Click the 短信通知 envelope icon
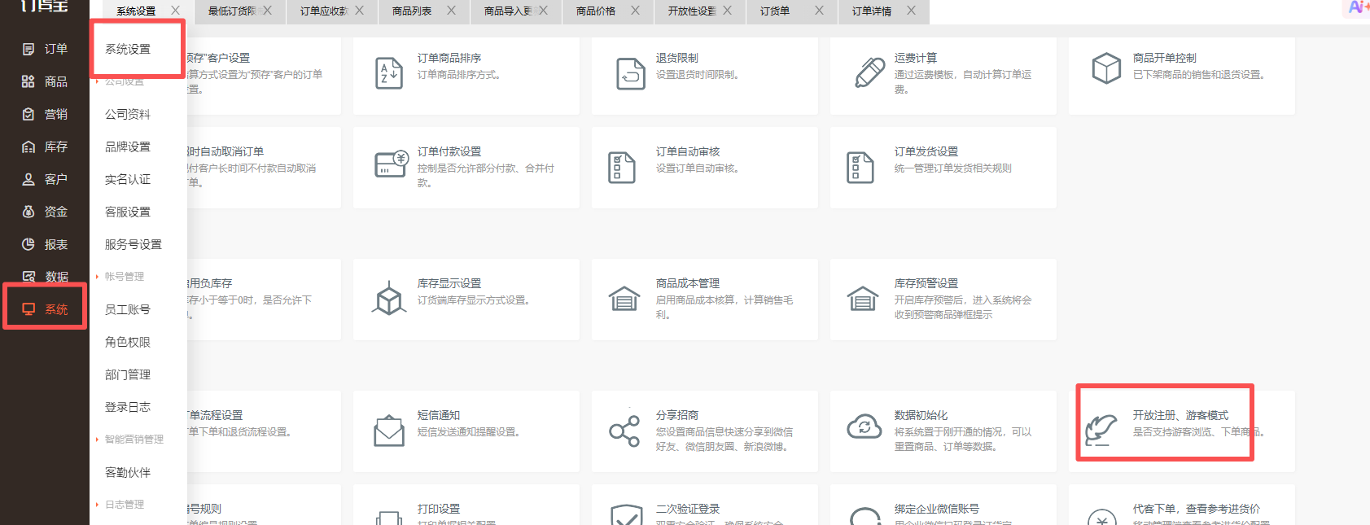Screen dimensions: 1370x525 point(389,431)
